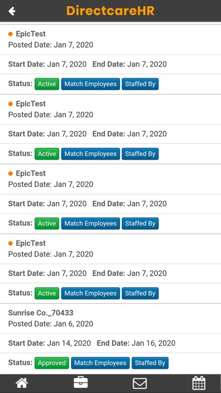Tap the orange dot beside the first EpicTest

pyautogui.click(x=11, y=34)
